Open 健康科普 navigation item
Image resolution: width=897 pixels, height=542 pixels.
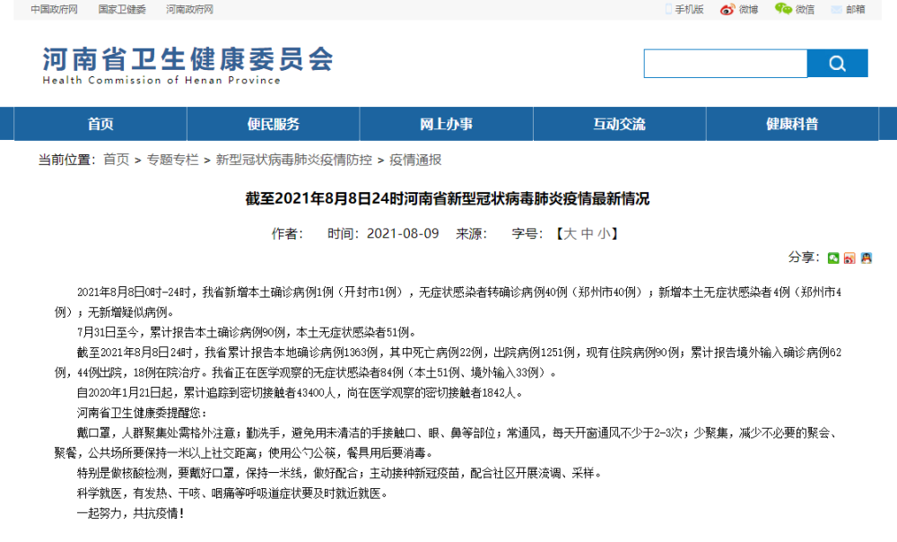[792, 124]
